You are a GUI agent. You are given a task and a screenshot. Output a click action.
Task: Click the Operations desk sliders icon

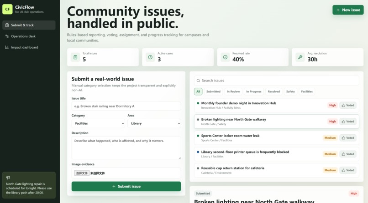coord(7,36)
